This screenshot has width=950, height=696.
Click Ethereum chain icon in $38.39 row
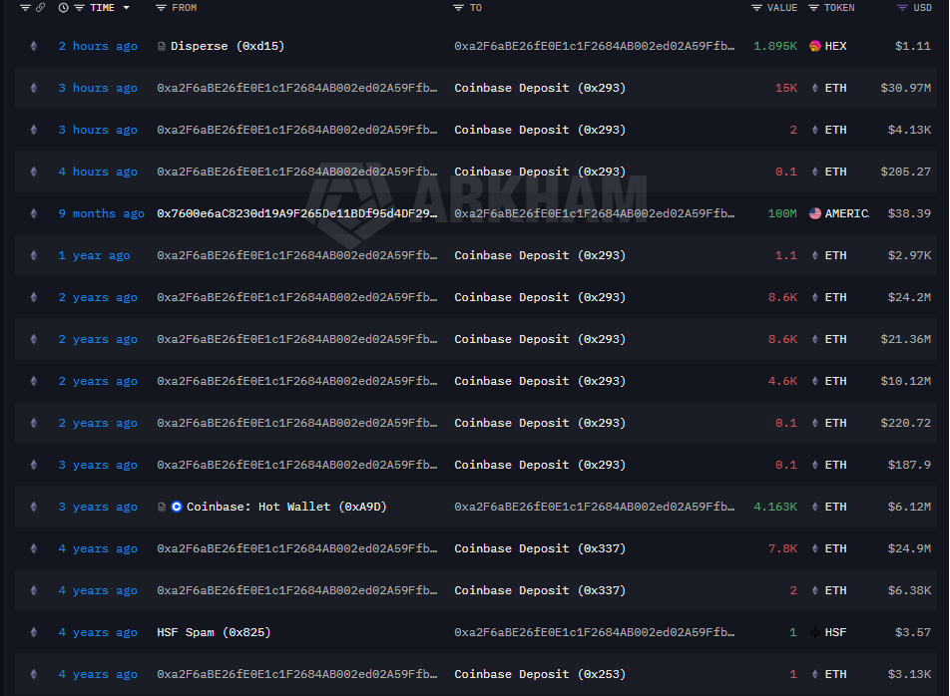coord(34,213)
